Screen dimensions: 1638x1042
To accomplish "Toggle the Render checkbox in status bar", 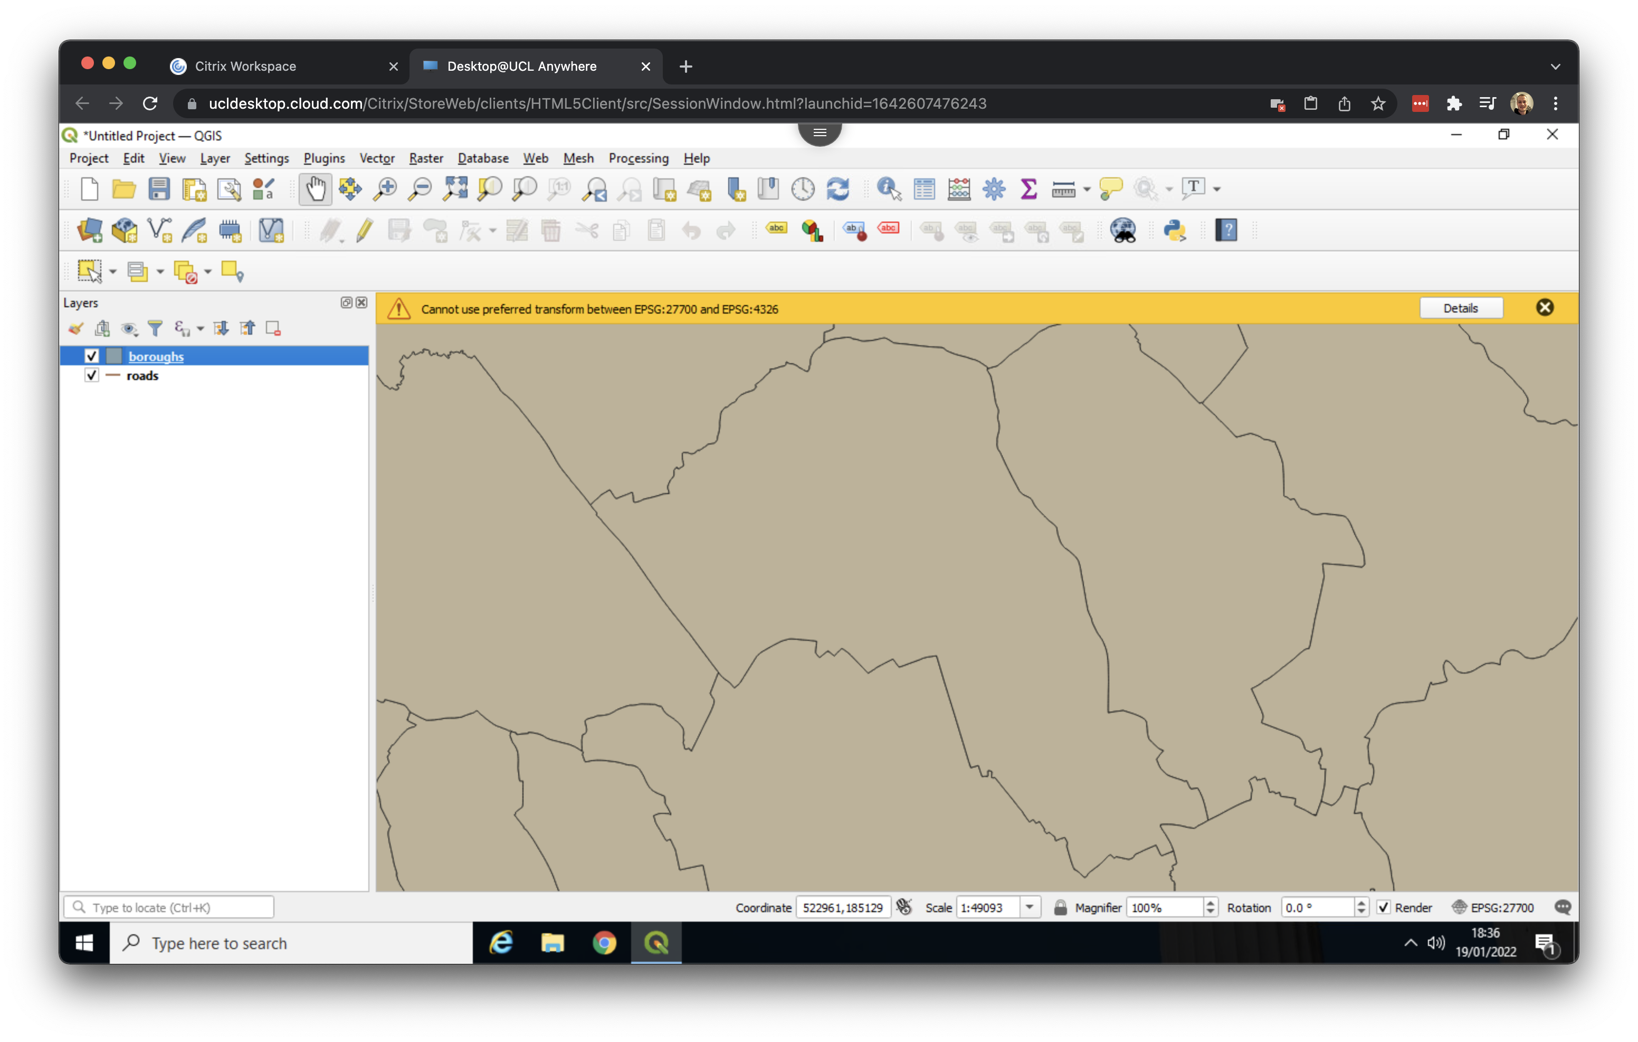I will pyautogui.click(x=1383, y=907).
